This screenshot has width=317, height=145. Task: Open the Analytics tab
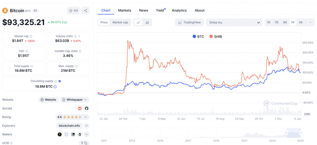(179, 10)
